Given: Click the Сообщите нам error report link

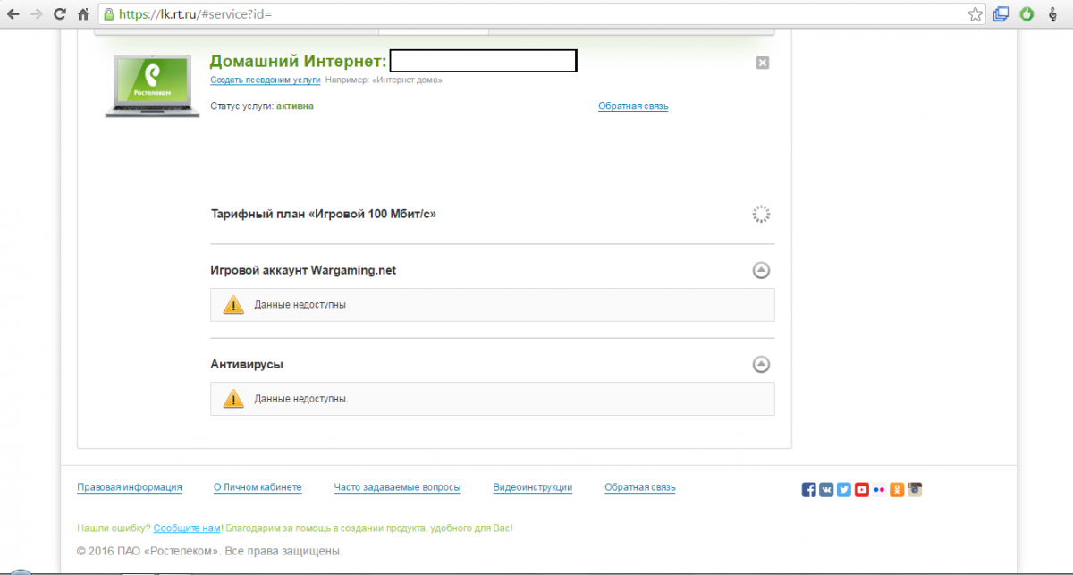Looking at the screenshot, I should (x=187, y=528).
